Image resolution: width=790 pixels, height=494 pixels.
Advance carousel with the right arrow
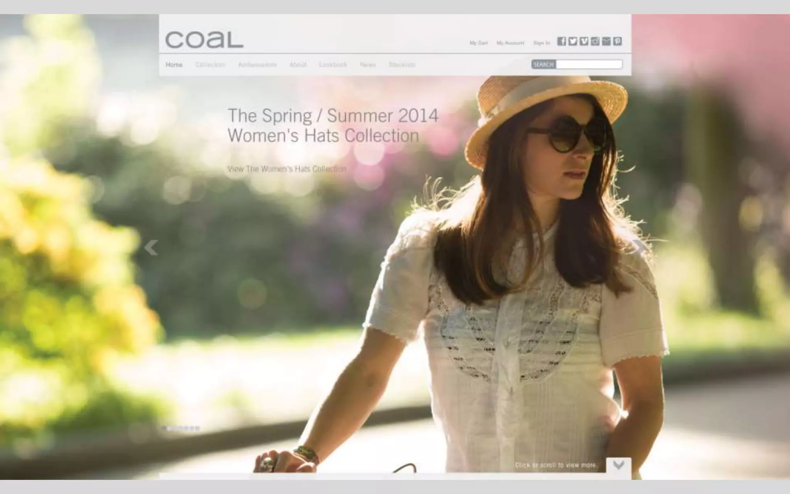[640, 248]
